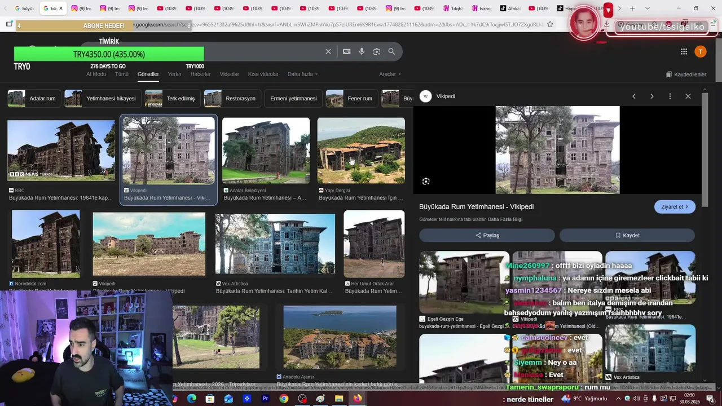Open the weather widget 9°C Yağmurlu

(585, 399)
